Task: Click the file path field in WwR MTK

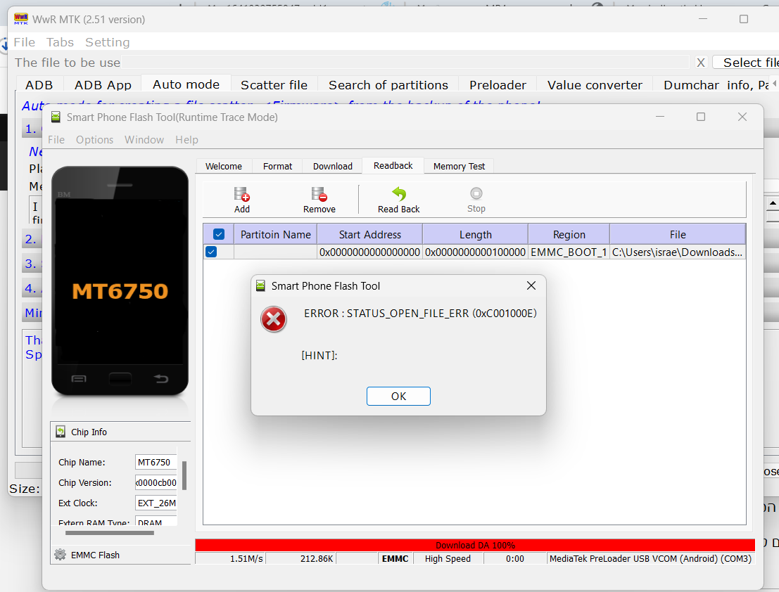Action: pos(406,63)
